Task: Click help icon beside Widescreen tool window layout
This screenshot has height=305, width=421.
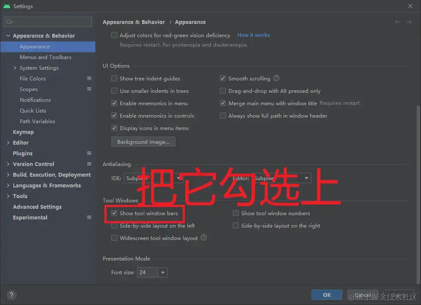Action: pos(204,238)
